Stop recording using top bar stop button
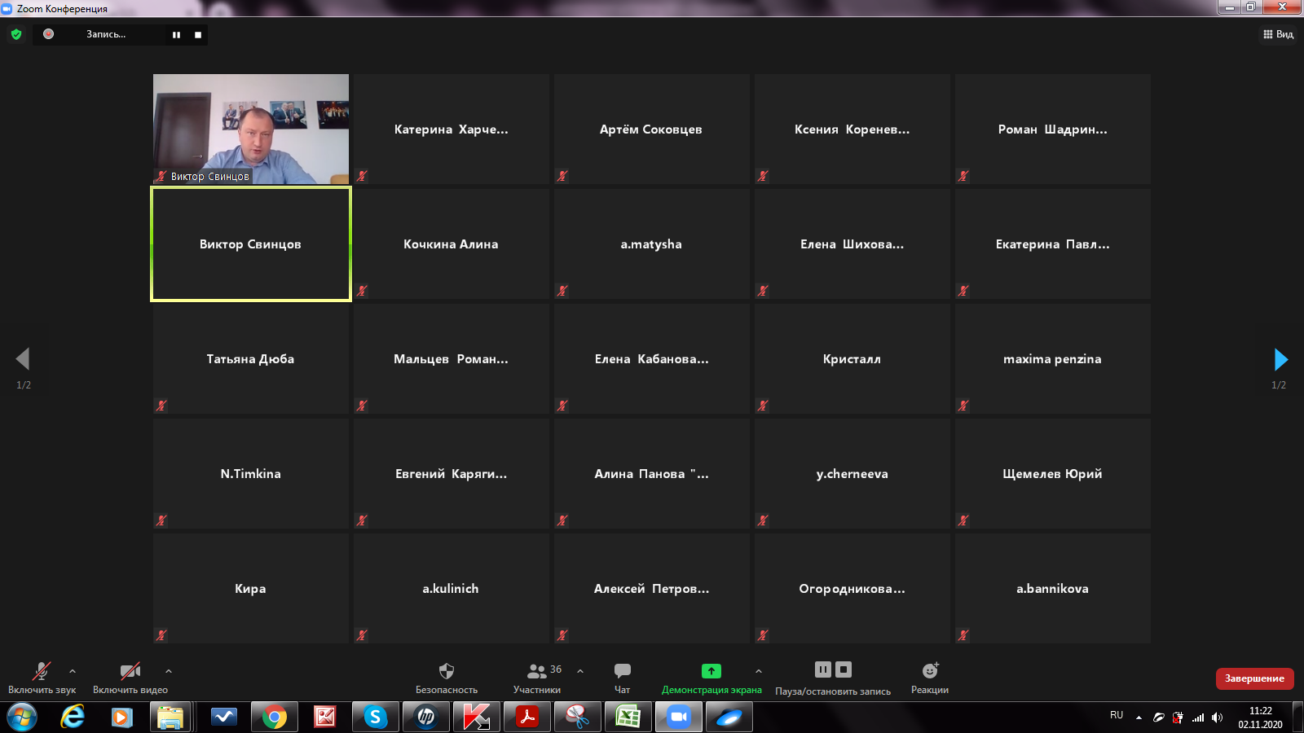This screenshot has height=733, width=1304. pos(198,35)
